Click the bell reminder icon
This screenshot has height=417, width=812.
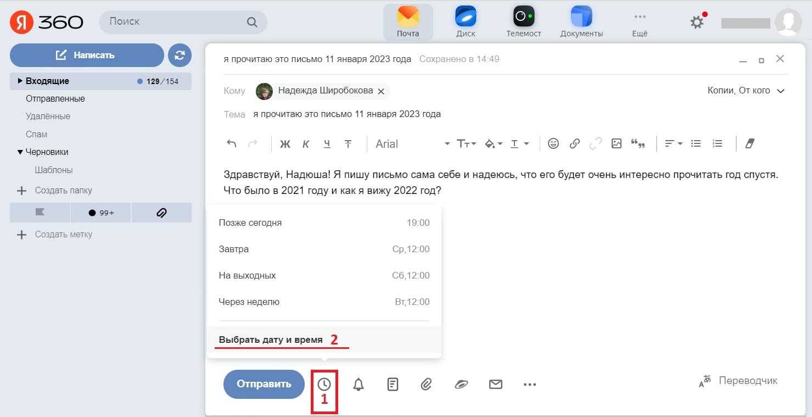359,385
